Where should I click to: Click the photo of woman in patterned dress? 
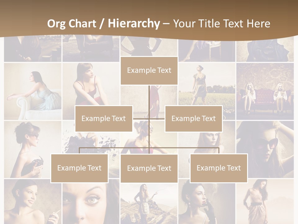tap(265, 202)
